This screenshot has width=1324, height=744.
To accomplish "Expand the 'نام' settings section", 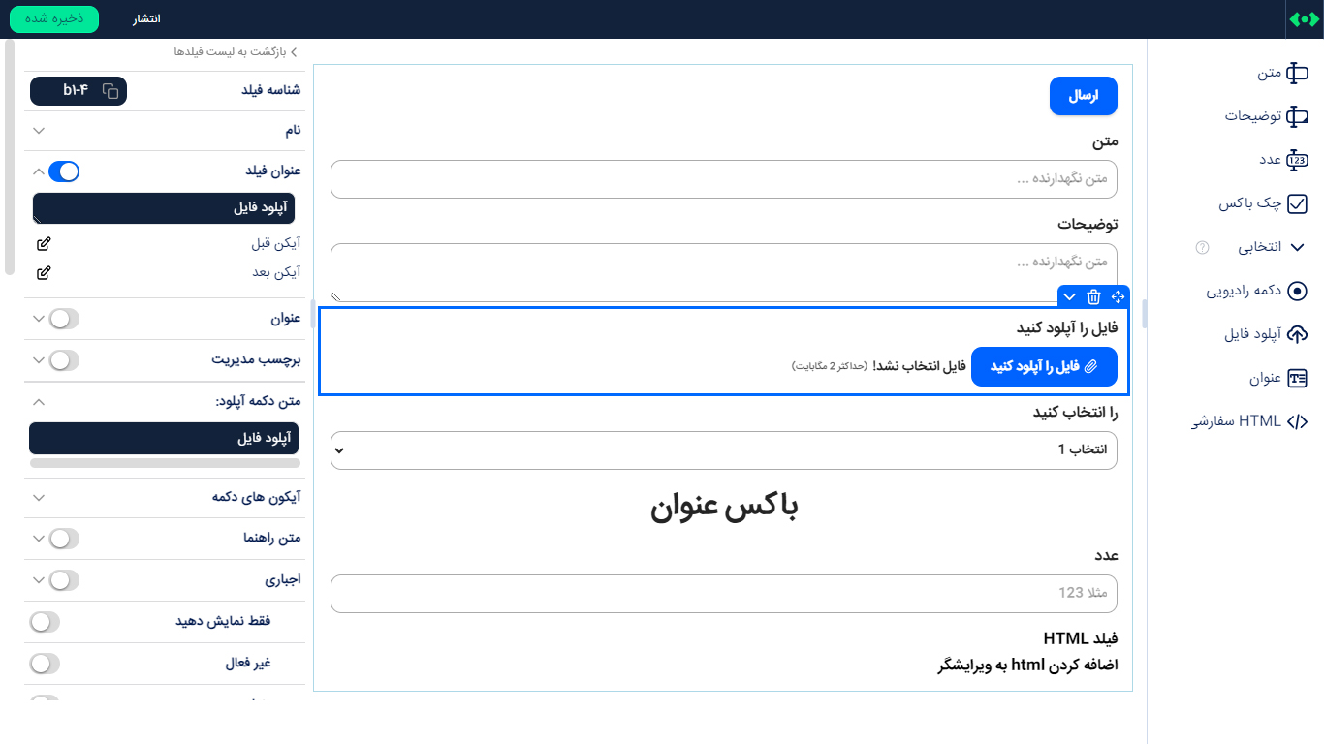I will pyautogui.click(x=39, y=130).
